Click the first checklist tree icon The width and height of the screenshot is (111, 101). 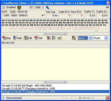coord(49,38)
